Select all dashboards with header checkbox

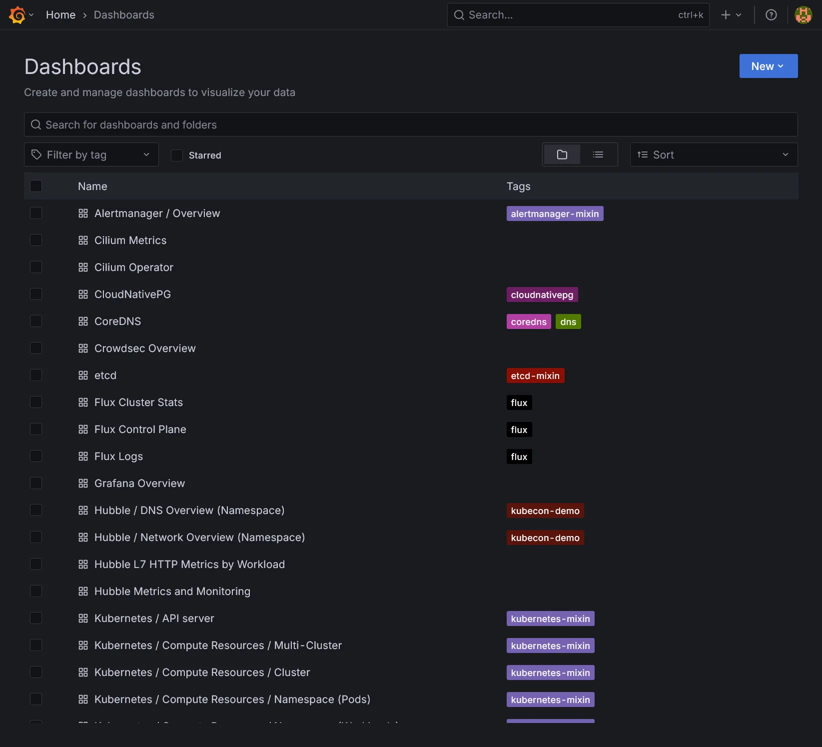tap(35, 185)
